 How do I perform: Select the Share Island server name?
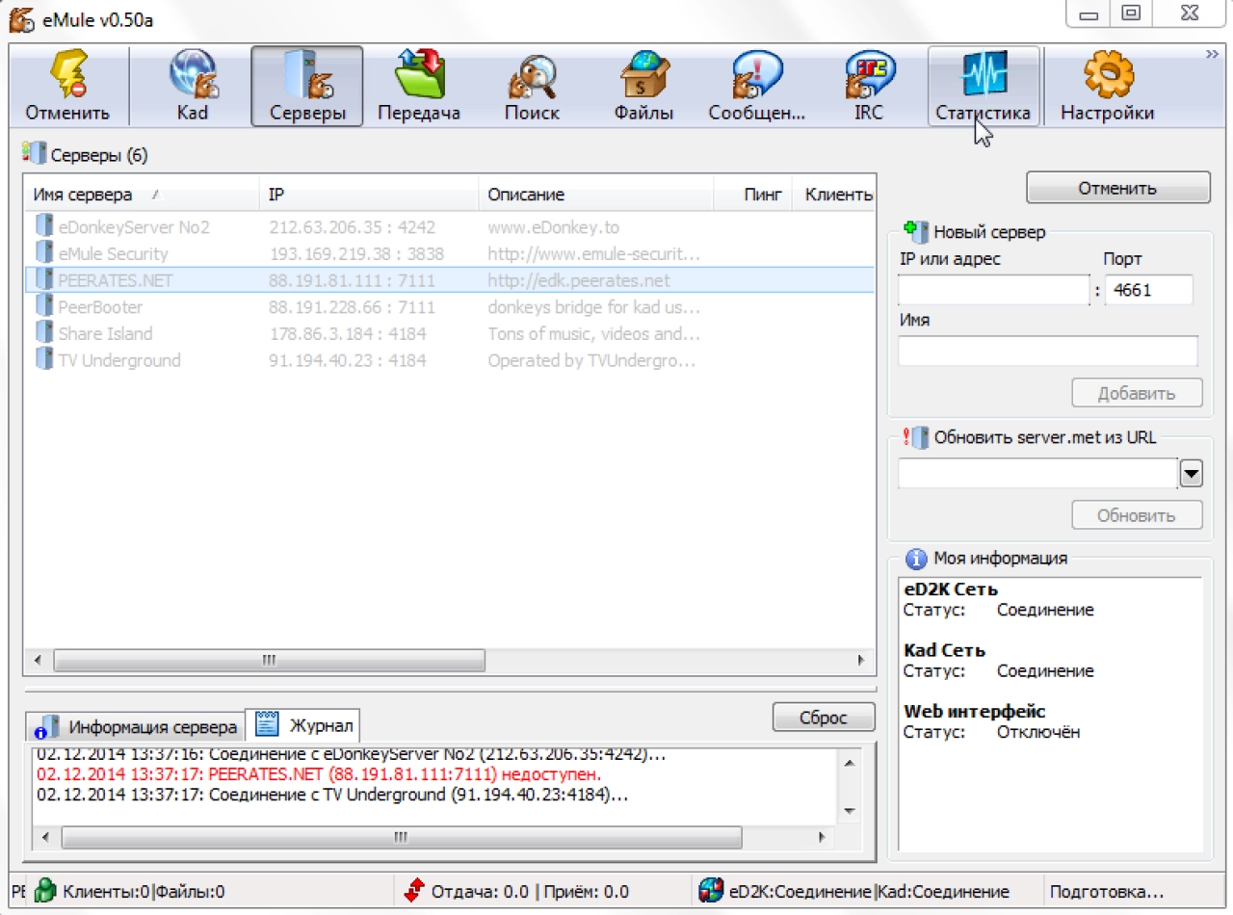click(x=105, y=333)
